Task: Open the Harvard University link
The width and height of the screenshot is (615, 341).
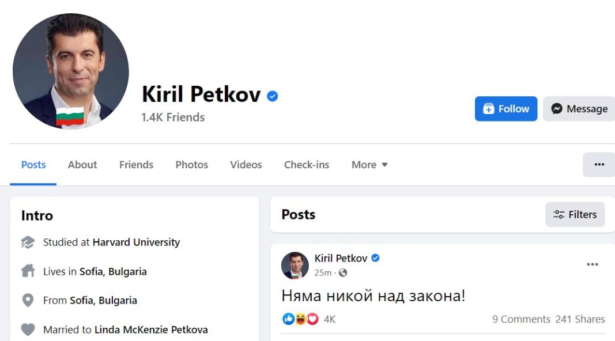Action: (x=136, y=243)
